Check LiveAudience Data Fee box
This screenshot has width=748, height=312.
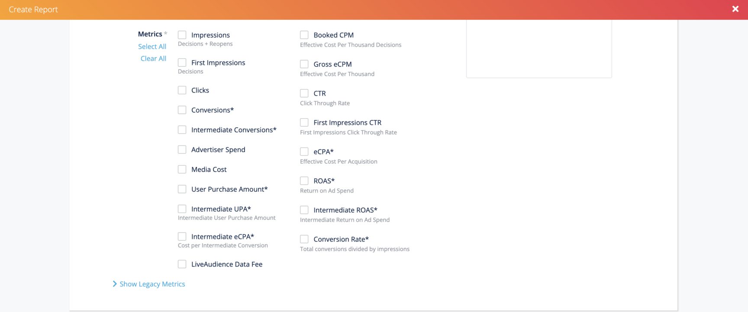point(182,264)
